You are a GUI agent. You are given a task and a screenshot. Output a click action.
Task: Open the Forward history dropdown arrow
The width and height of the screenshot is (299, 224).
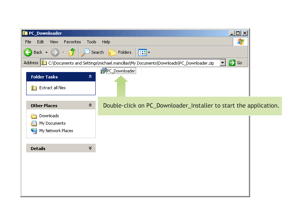[63, 52]
